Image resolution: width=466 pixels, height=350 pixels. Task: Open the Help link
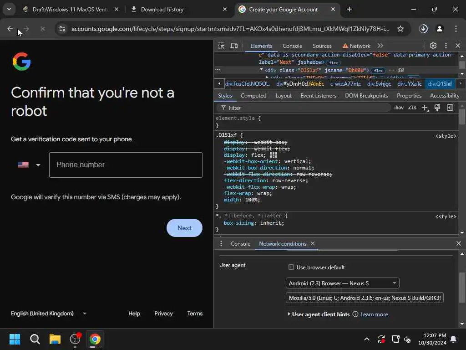click(x=134, y=314)
